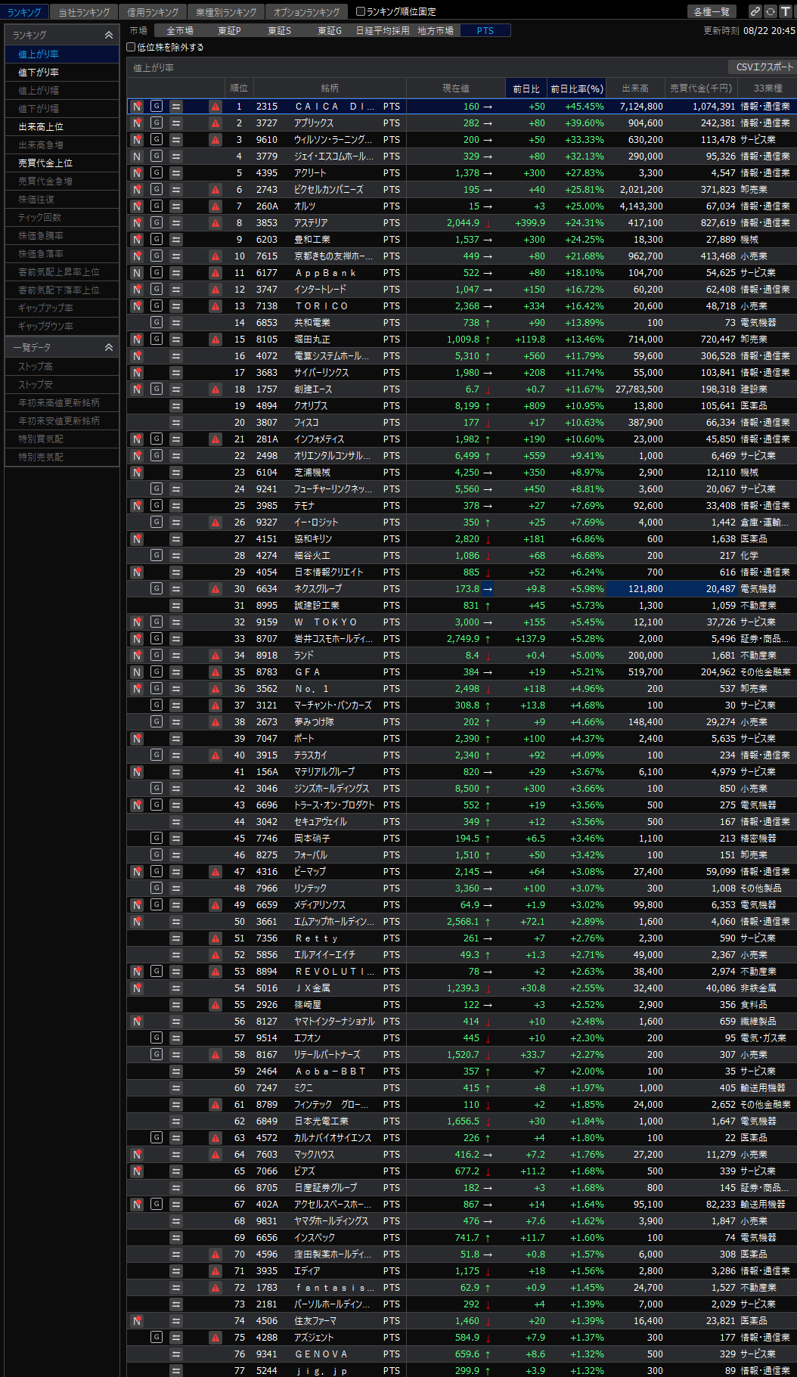Viewport: 797px width, 1377px height.
Task: Click the T text-size icon at top right
Action: click(785, 11)
